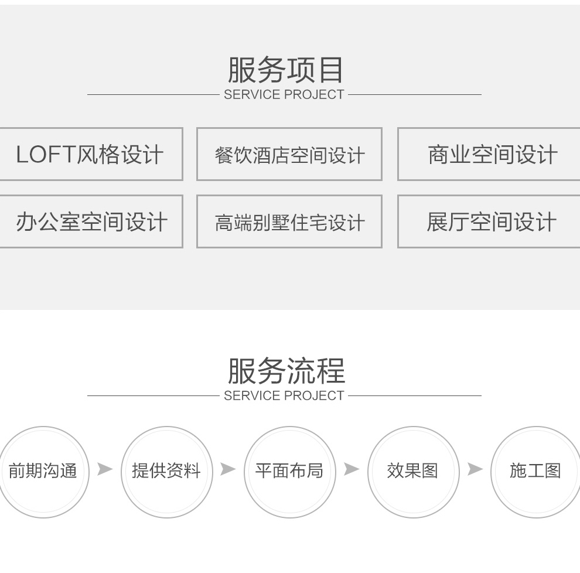The width and height of the screenshot is (580, 573).
Task: Open 展厅空间设计 service box
Action: point(489,221)
